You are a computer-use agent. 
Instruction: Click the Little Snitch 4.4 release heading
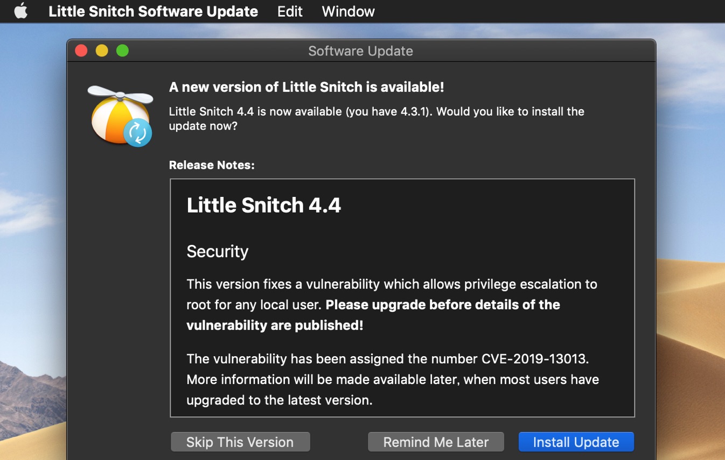click(x=263, y=206)
